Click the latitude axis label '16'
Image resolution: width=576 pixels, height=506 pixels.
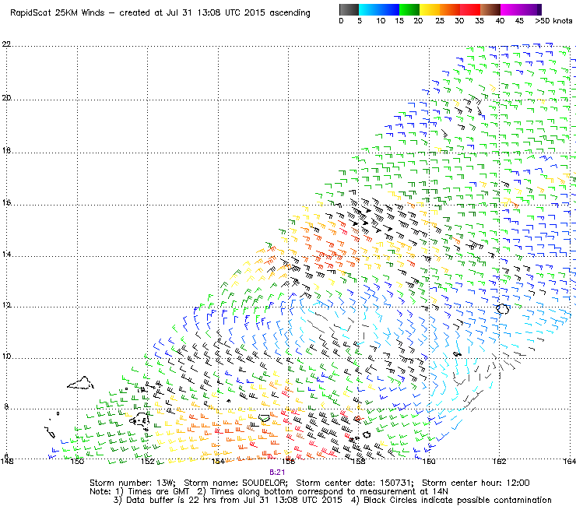(x=6, y=202)
